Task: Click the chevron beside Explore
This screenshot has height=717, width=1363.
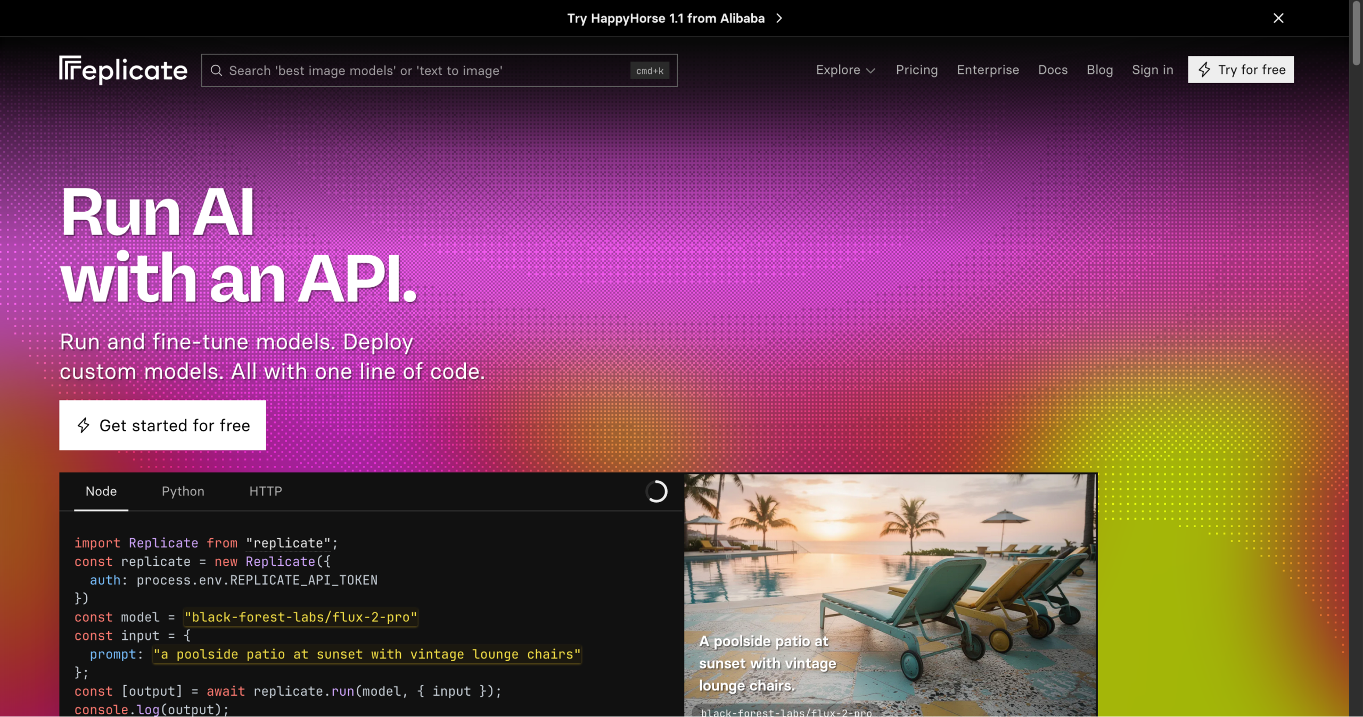Action: (871, 71)
